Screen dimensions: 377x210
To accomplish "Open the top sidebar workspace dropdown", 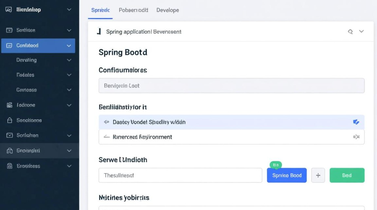I will point(69,10).
